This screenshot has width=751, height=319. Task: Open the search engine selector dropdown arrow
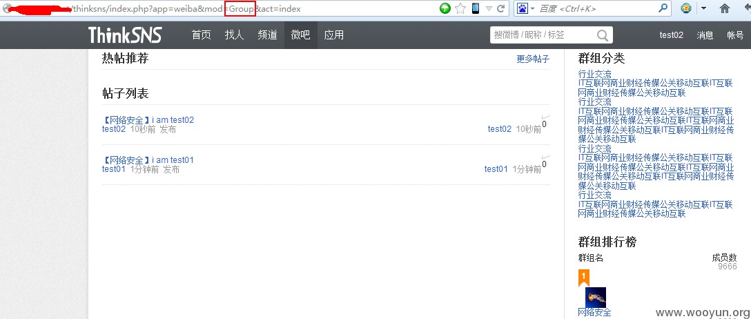532,8
